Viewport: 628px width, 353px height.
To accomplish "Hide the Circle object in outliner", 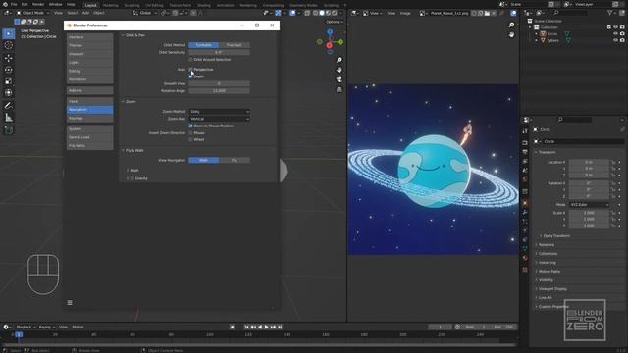I will click(x=615, y=34).
